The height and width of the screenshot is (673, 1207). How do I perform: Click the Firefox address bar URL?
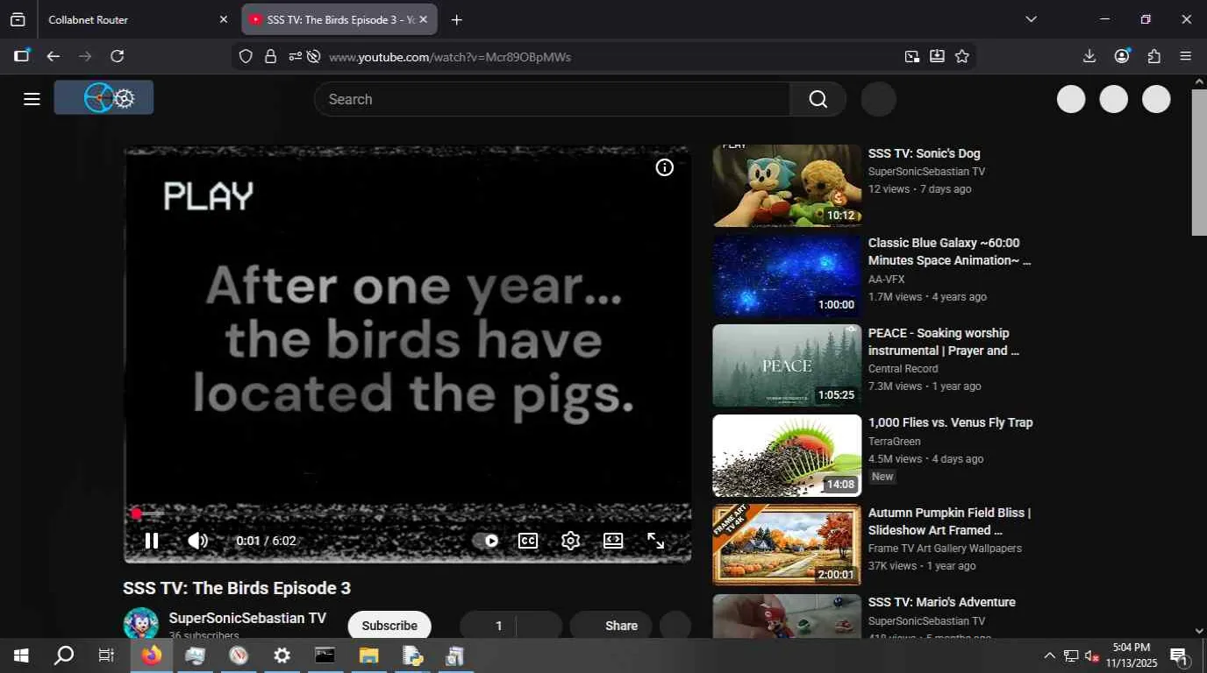coord(450,57)
